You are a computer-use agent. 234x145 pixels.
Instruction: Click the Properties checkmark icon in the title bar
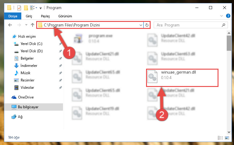coord(19,8)
